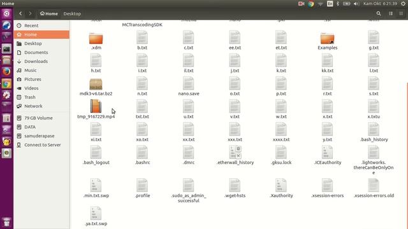Select the .profile file icon
The image size is (408, 229).
tap(142, 185)
